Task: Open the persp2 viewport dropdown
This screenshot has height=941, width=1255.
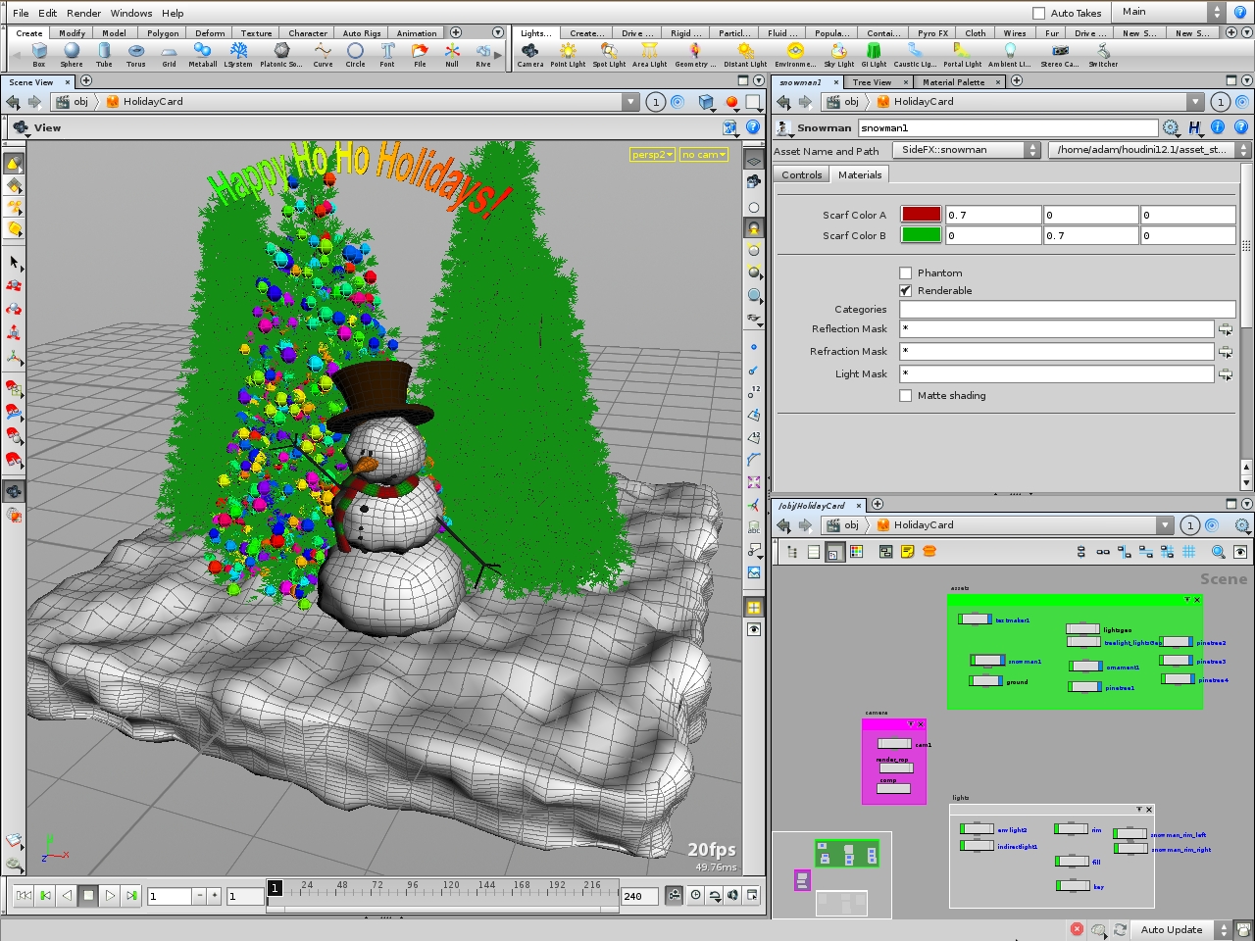Action: click(x=652, y=155)
